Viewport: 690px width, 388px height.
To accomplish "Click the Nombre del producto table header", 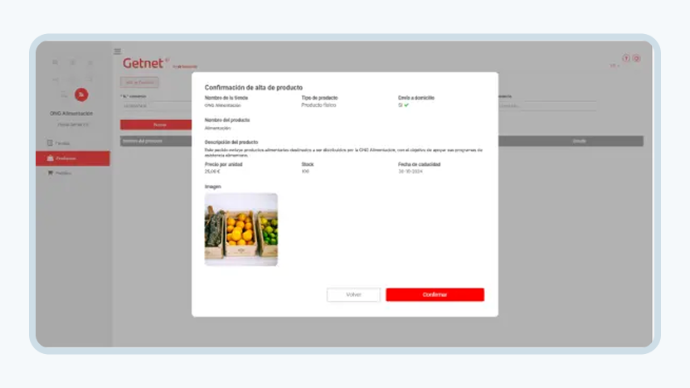I will pyautogui.click(x=143, y=141).
